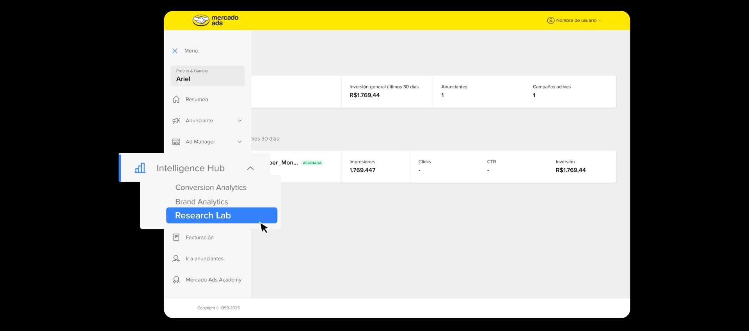Image resolution: width=749 pixels, height=331 pixels.
Task: Click the Ad Manager panel icon
Action: [176, 142]
